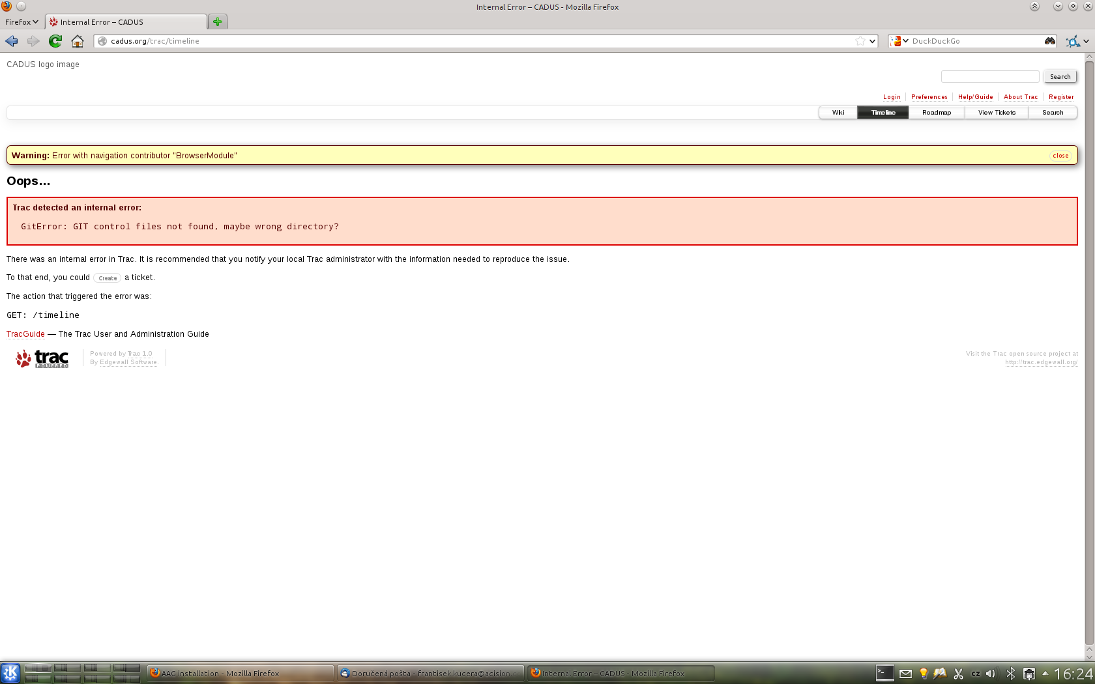Open the home page via house icon
This screenshot has height=684, width=1095.
coord(78,41)
